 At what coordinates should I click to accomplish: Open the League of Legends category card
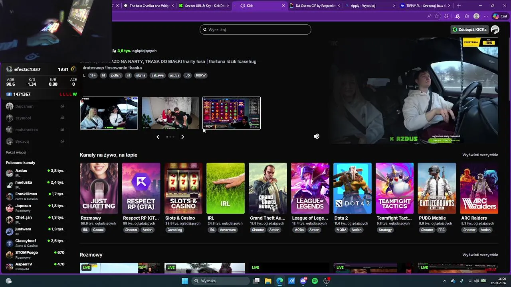pos(310,188)
